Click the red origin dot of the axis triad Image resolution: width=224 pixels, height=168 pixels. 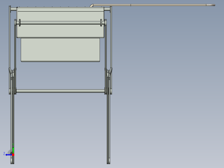click(13, 155)
